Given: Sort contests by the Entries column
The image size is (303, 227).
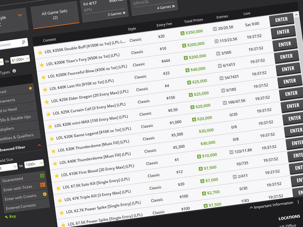Looking at the screenshot, I should [x=222, y=17].
